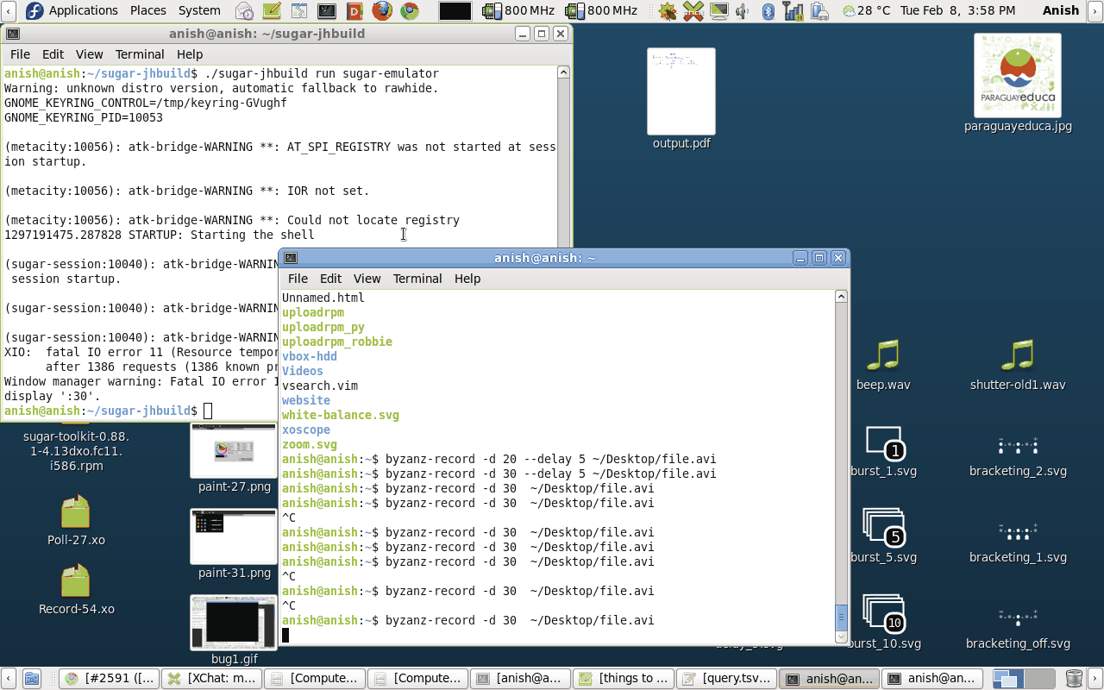This screenshot has width=1104, height=690.
Task: Select beep.wav audio file on desktop
Action: [x=882, y=355]
